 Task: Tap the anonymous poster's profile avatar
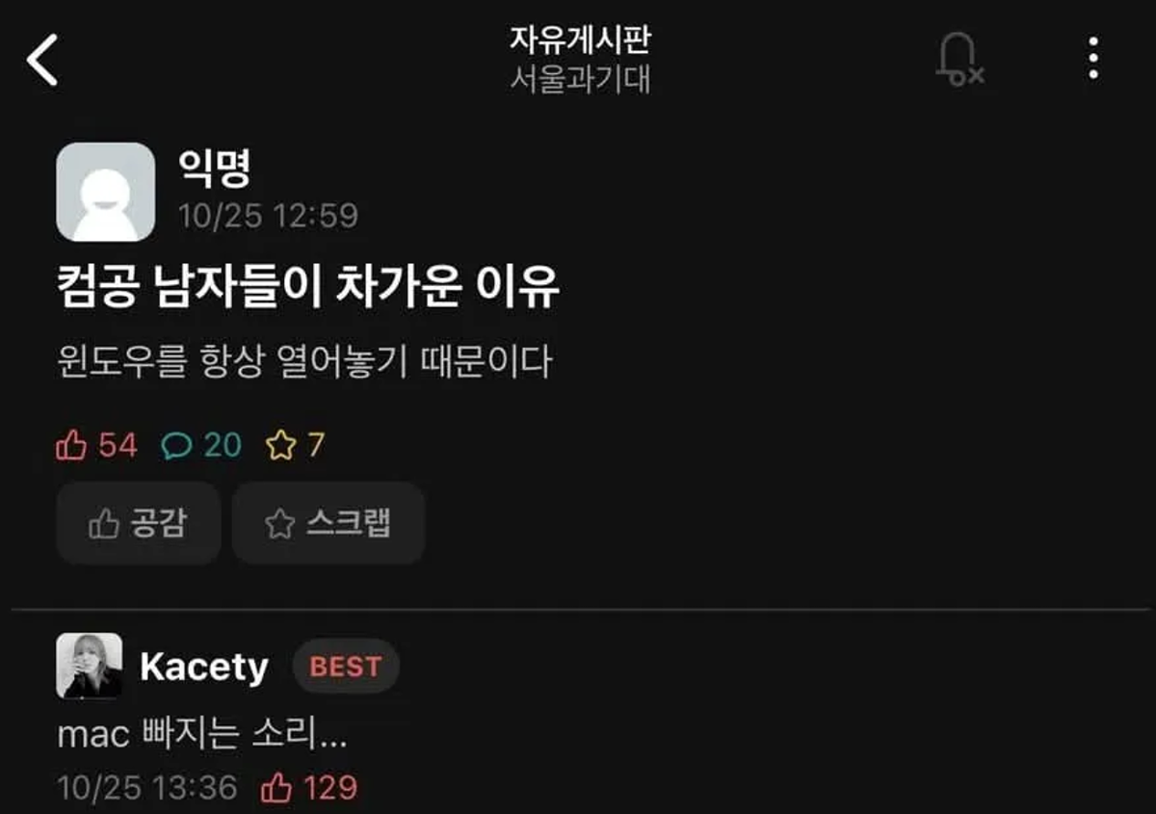[106, 192]
